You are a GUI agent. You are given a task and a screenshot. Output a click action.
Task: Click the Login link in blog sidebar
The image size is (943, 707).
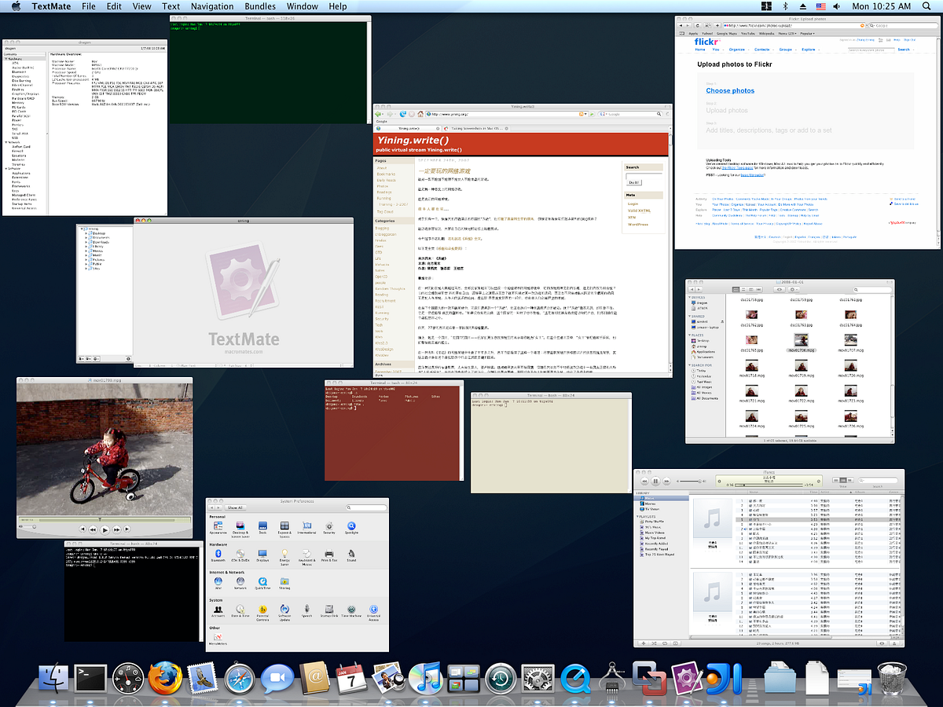point(633,203)
